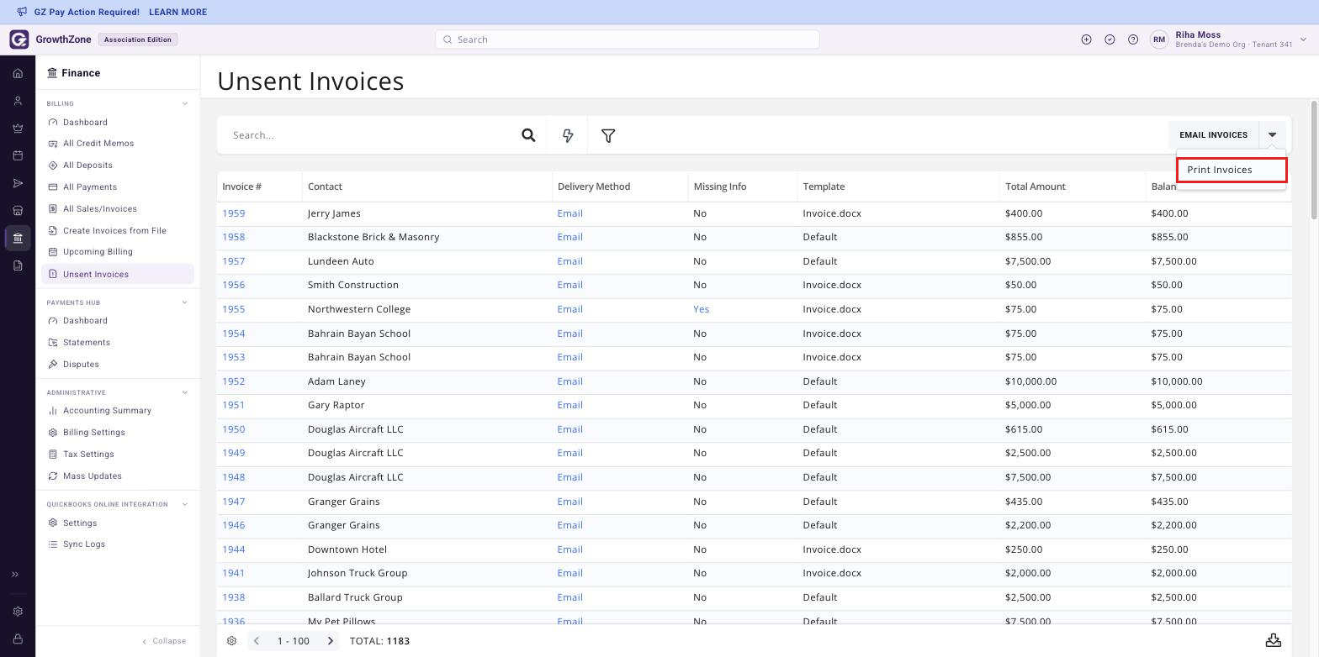
Task: Toggle the Email Invoices dropdown arrow
Action: click(x=1272, y=135)
